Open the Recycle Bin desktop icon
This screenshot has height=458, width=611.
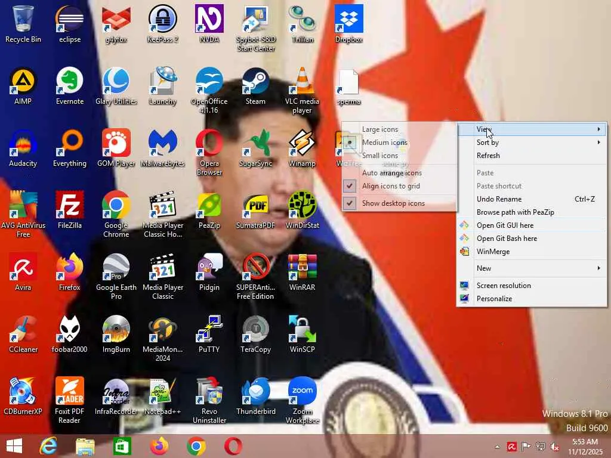(23, 24)
